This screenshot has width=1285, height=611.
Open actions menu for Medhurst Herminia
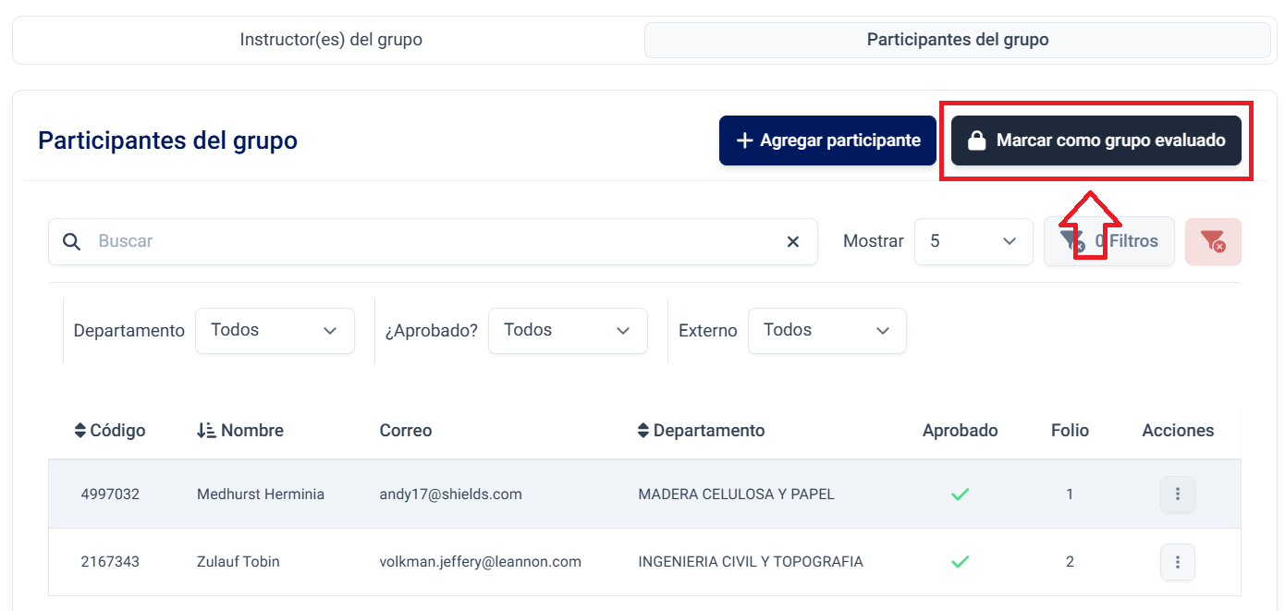[x=1177, y=495]
